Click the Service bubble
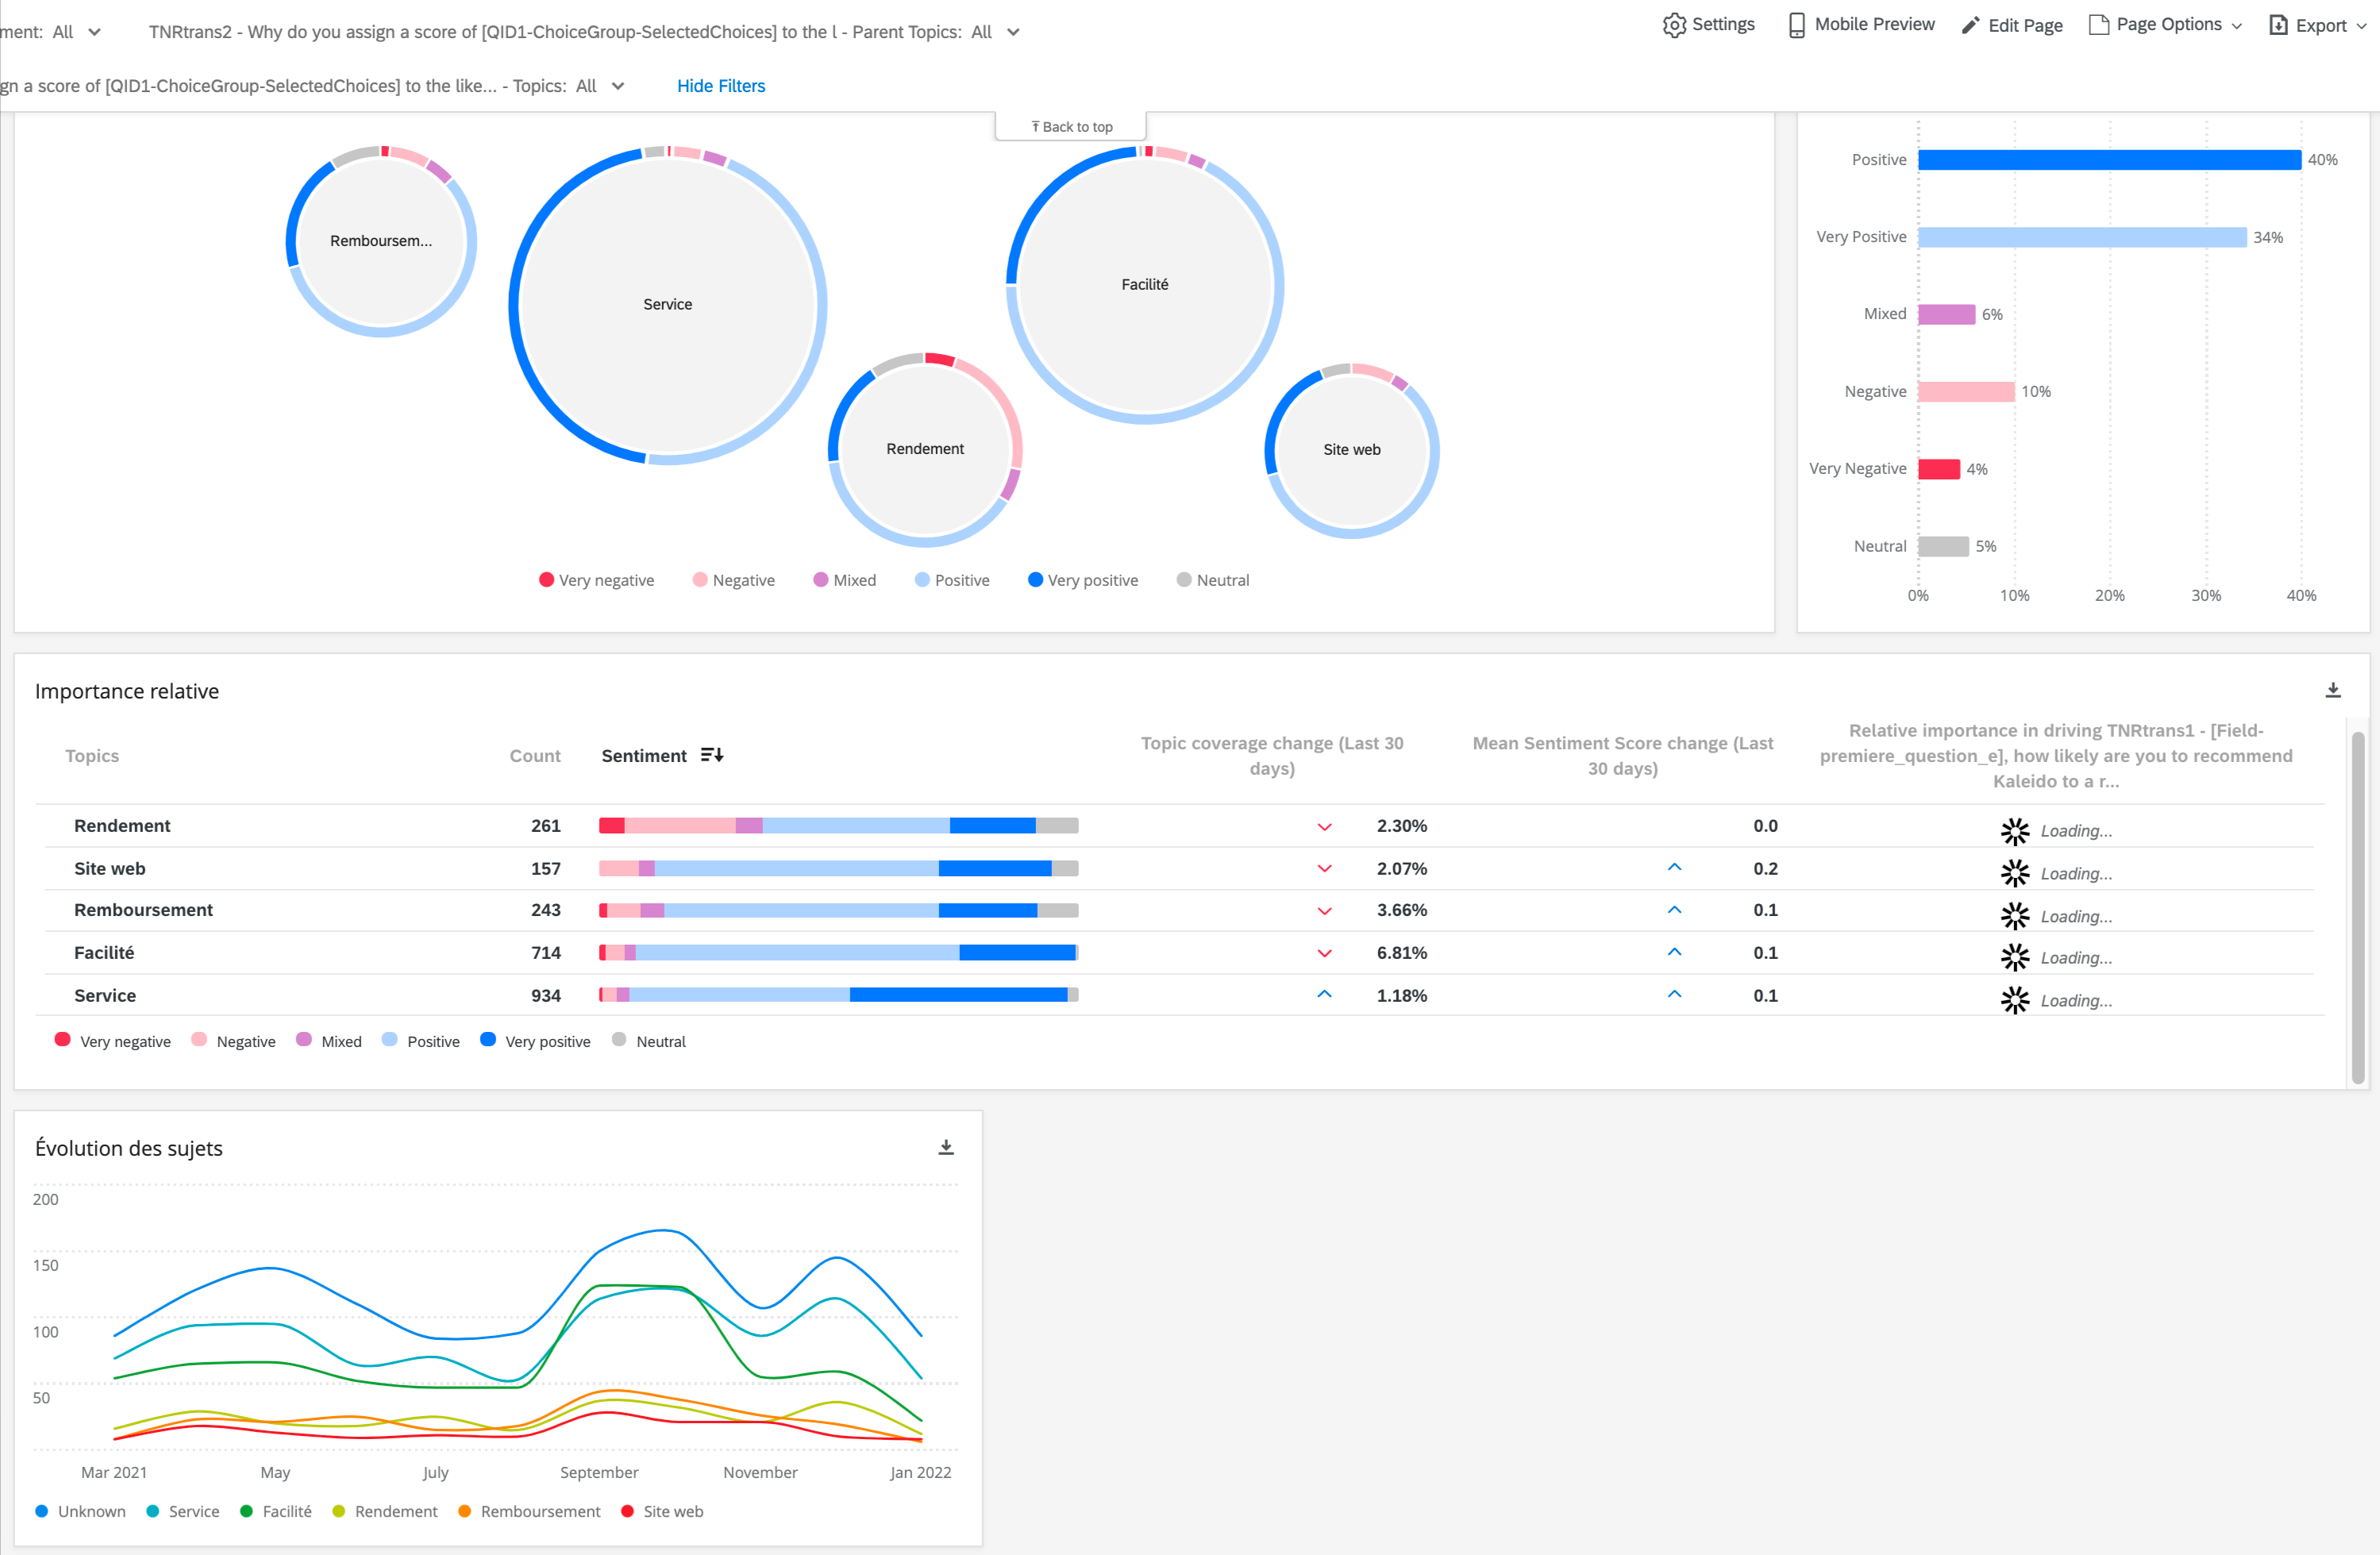This screenshot has height=1555, width=2380. [667, 305]
